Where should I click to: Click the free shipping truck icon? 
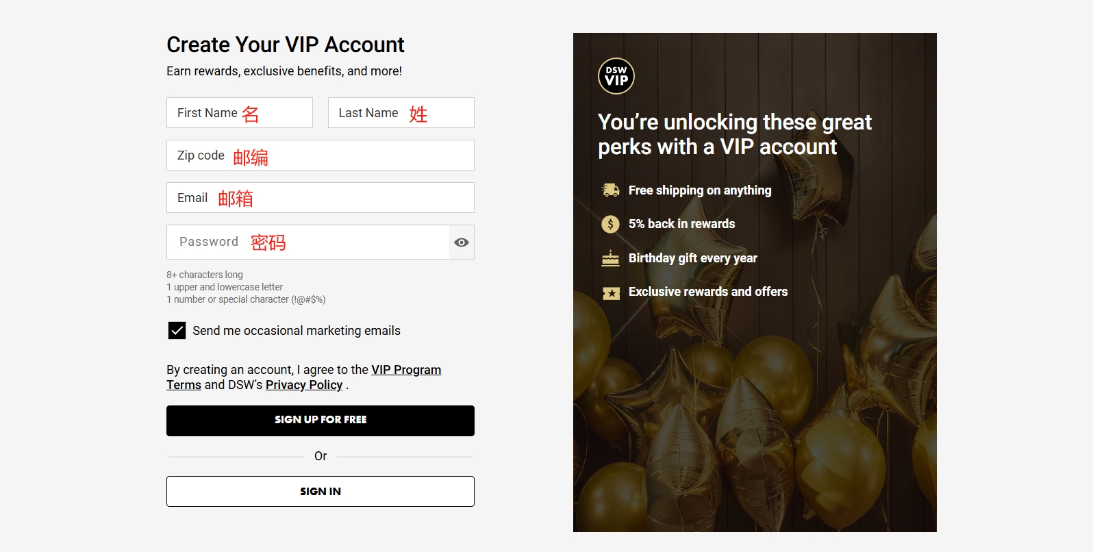tap(610, 190)
